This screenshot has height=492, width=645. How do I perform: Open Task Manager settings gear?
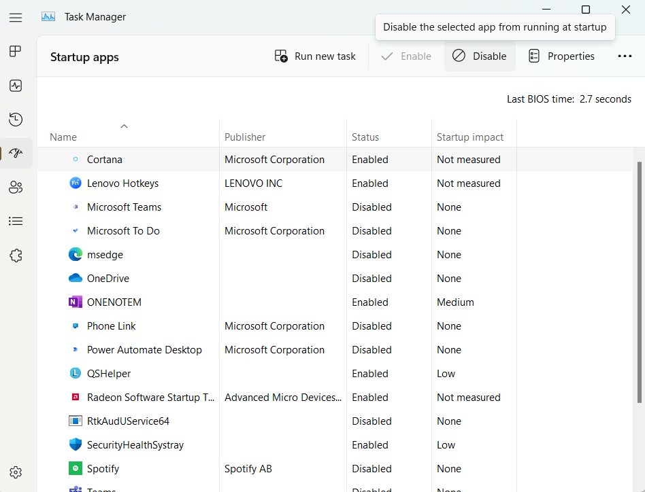coord(16,472)
